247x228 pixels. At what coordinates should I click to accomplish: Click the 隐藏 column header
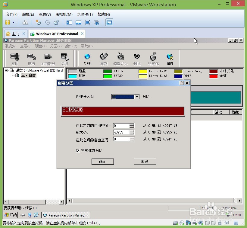(236, 112)
